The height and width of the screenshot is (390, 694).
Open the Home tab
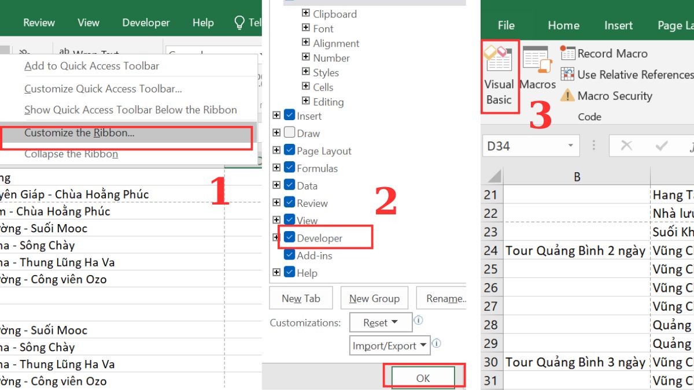point(563,25)
